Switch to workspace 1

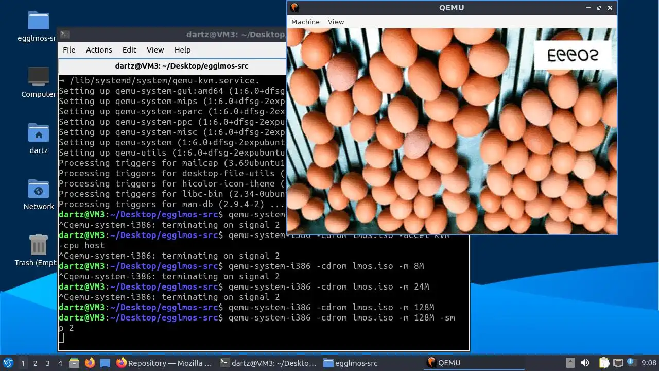pyautogui.click(x=23, y=363)
